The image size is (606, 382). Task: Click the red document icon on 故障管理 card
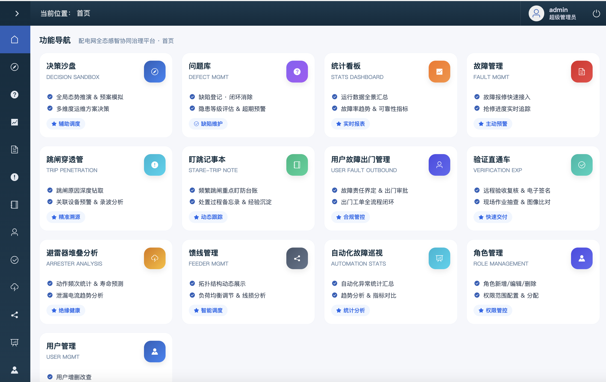coord(582,72)
